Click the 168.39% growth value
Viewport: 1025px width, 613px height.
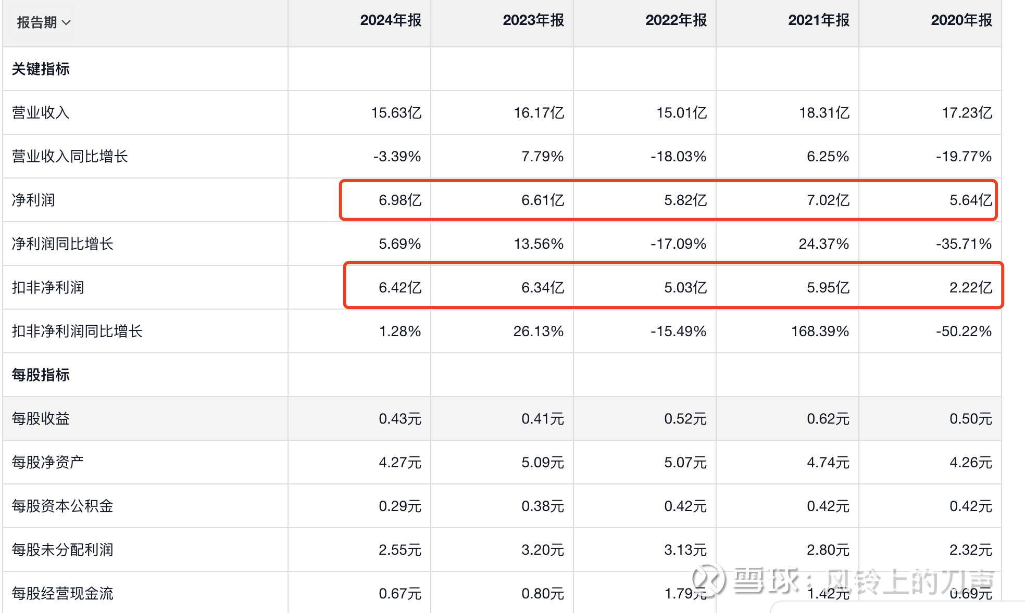pos(820,331)
